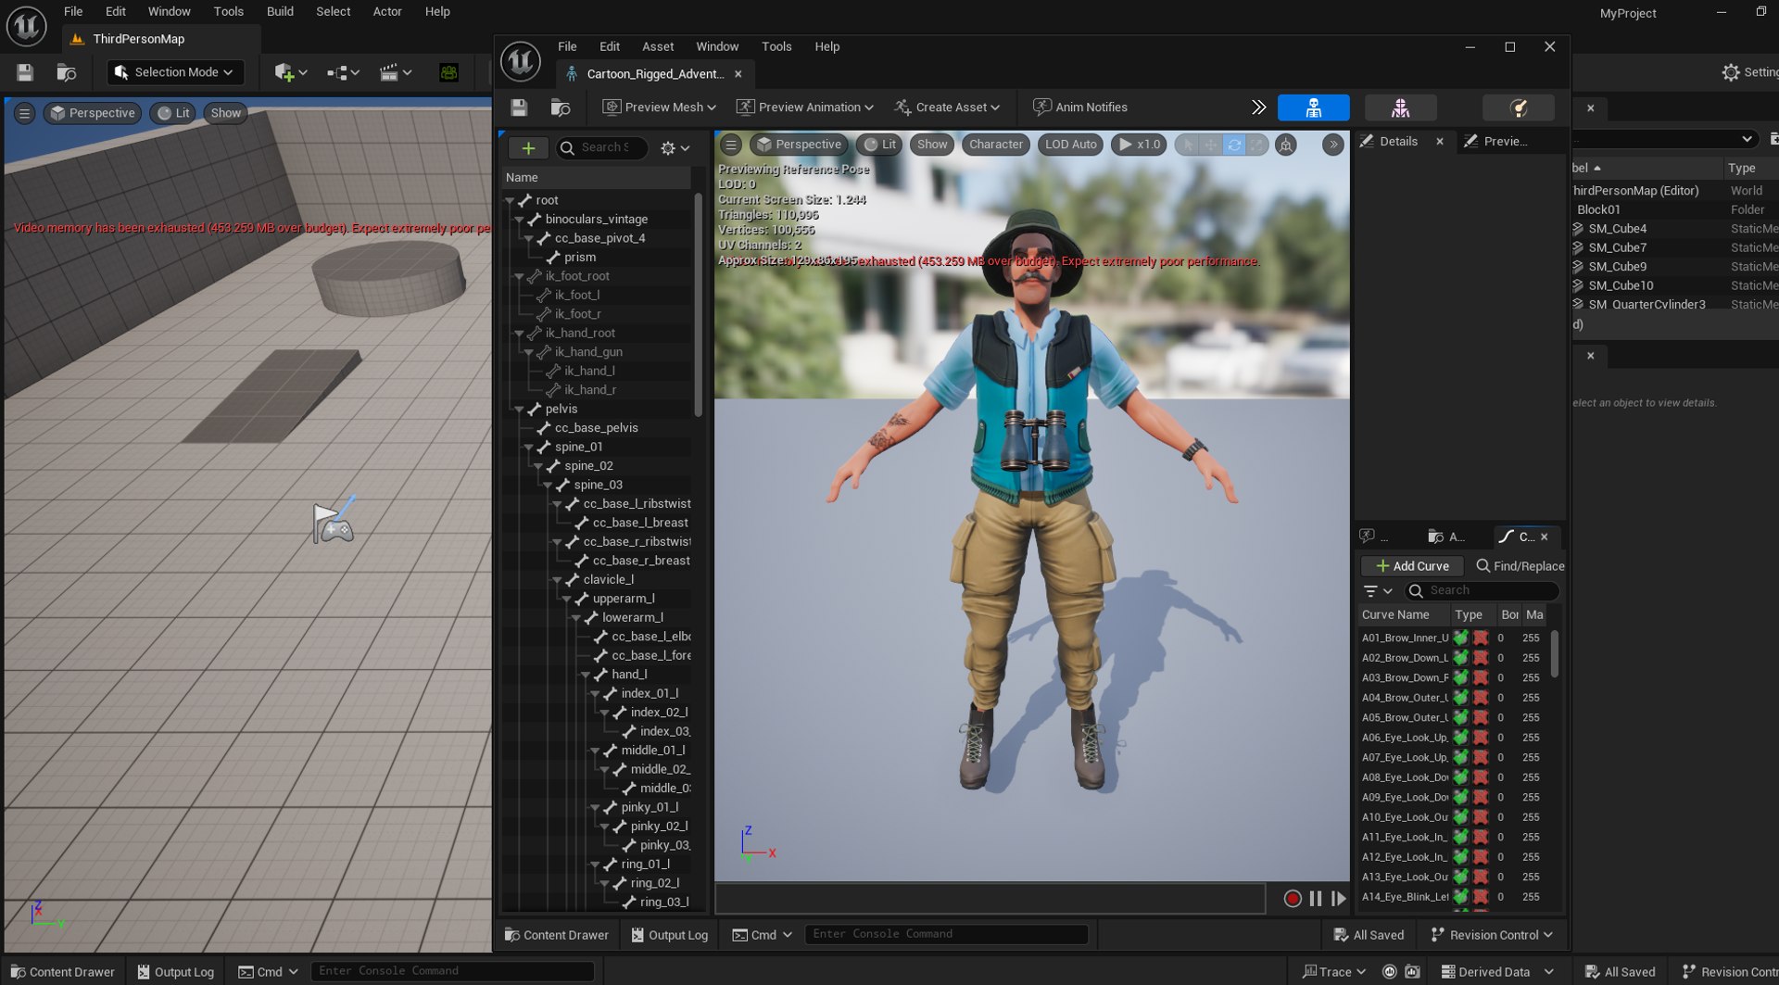Toggle A04_Brow_Outer_UL material type
Screen dimensions: 1779x985
[1481, 698]
